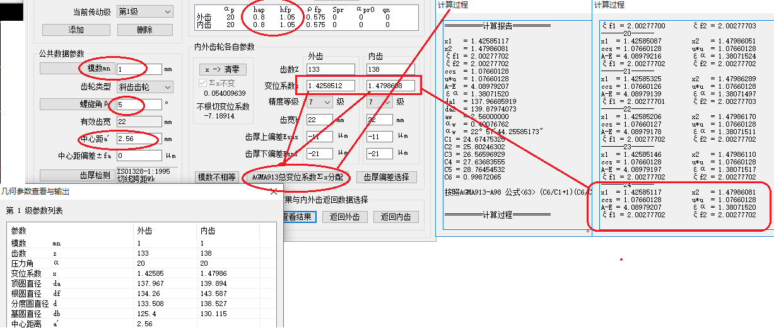Image resolution: width=774 pixels, height=330 pixels.
Task: Close the 几何参数查看与输出 window
Action: [x=274, y=191]
